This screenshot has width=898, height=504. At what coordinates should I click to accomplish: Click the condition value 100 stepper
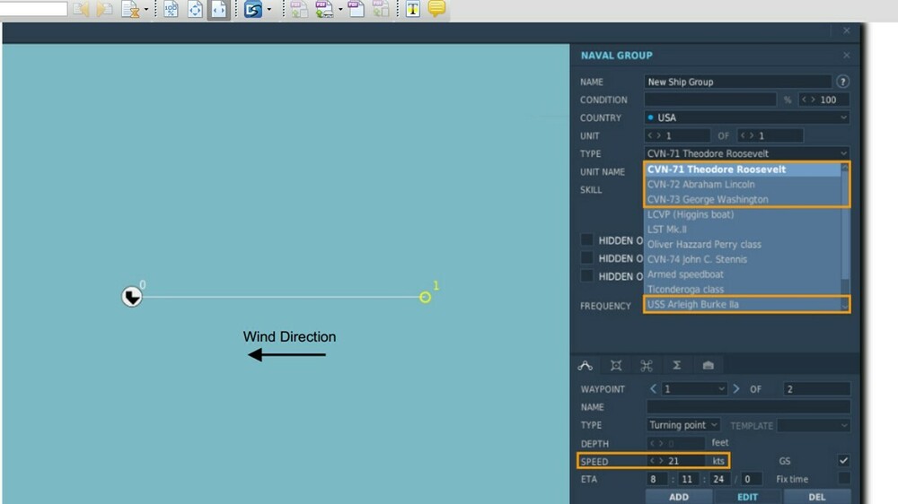[x=824, y=100]
